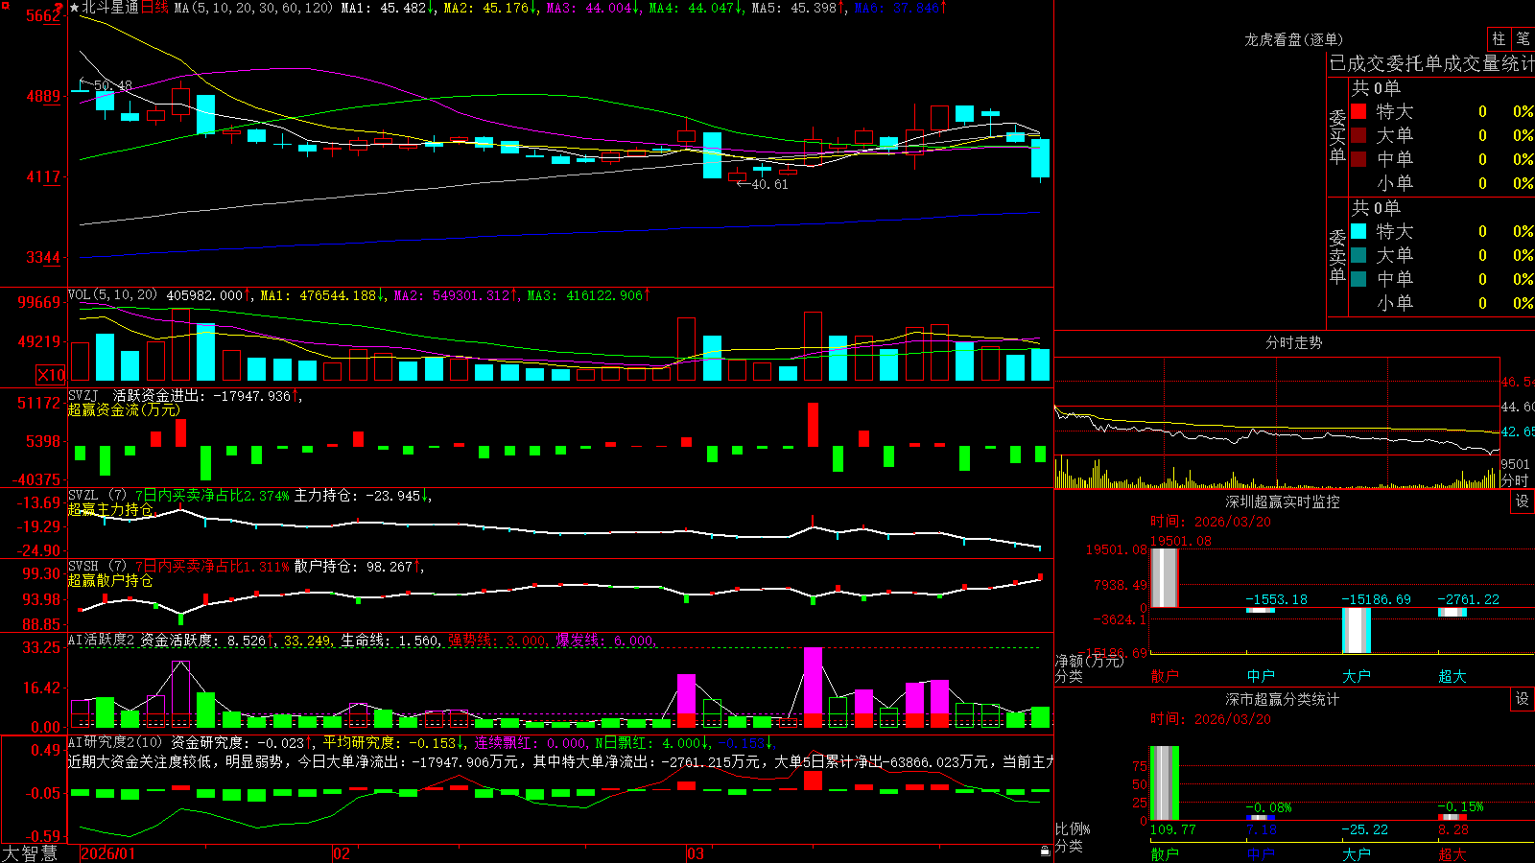Select 散户 category in 实时监控 chart

click(x=1165, y=676)
